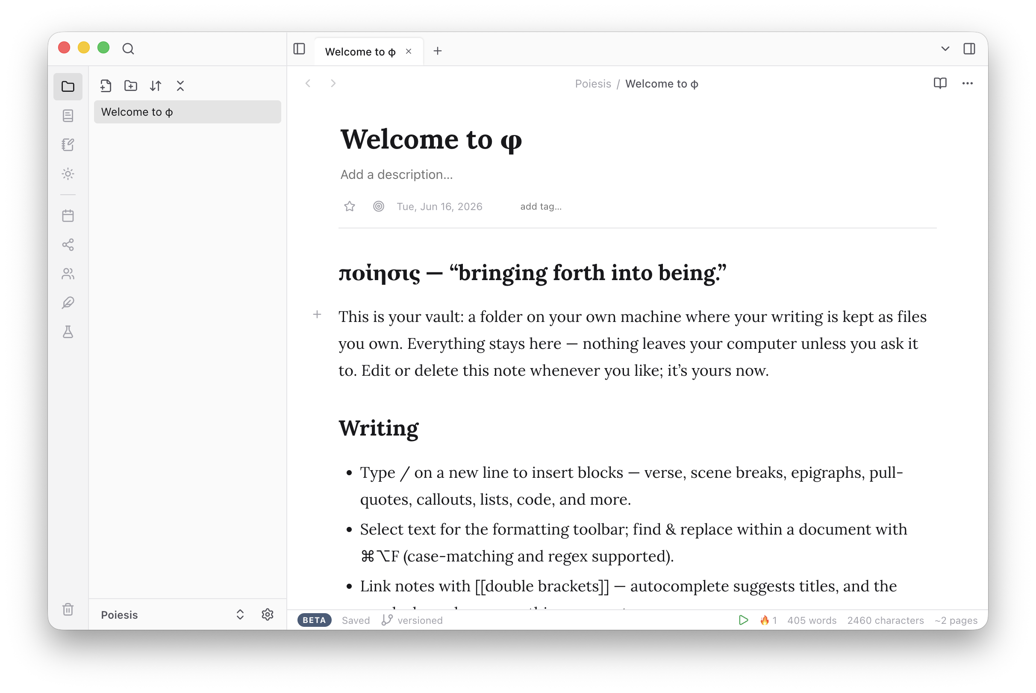Click the target goal icon
The image size is (1036, 693).
tap(378, 206)
